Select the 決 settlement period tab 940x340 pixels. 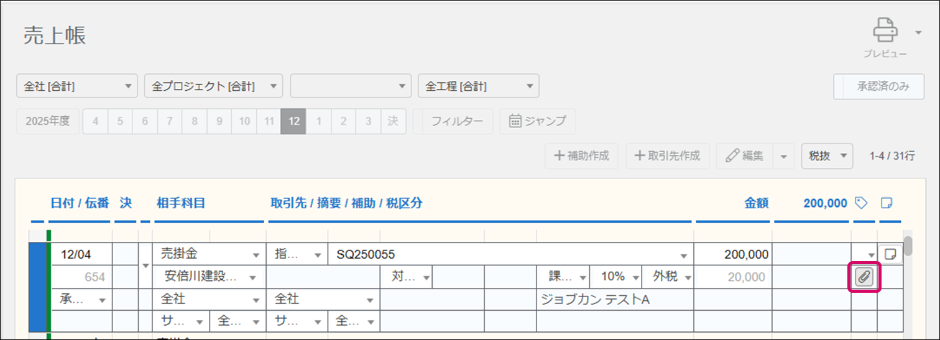point(393,121)
